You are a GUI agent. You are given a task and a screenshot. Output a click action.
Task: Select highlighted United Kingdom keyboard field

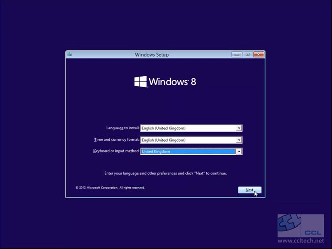[191, 151]
